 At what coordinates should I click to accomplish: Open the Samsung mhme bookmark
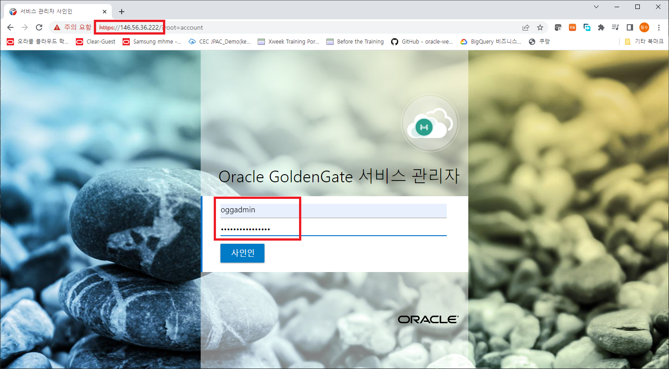152,41
